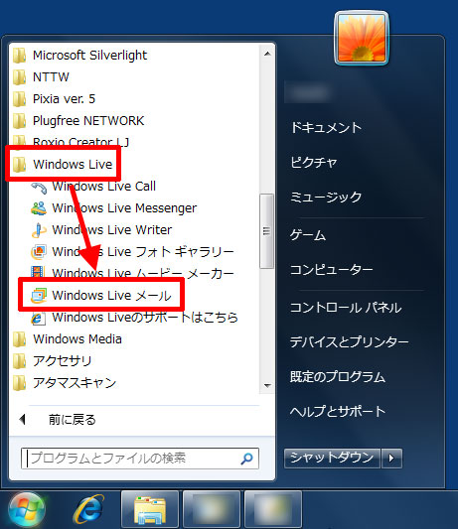Viewport: 458px width, 529px height.
Task: Open shutdown options arrow next to シャットダウン
Action: click(x=391, y=459)
